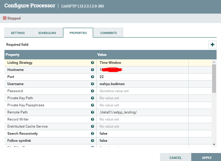Select the Password property name
This screenshot has height=161, width=221.
(15, 91)
